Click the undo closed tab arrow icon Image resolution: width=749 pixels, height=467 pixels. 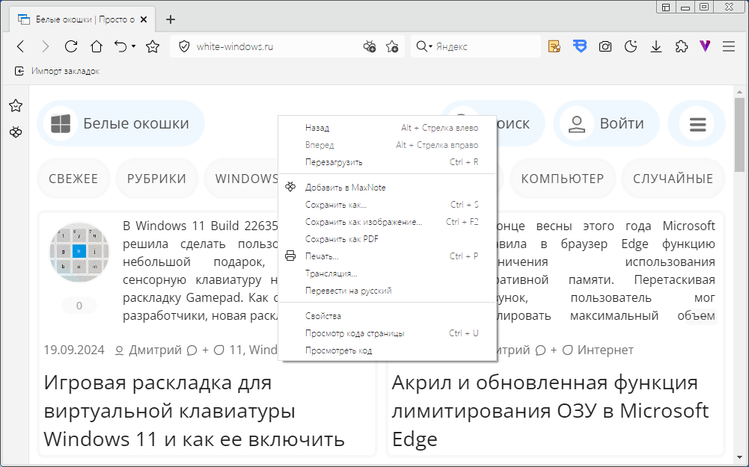coord(120,46)
